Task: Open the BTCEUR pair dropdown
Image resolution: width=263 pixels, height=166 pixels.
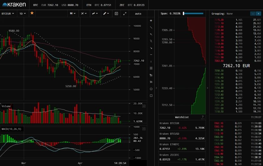Action: (x=8, y=13)
